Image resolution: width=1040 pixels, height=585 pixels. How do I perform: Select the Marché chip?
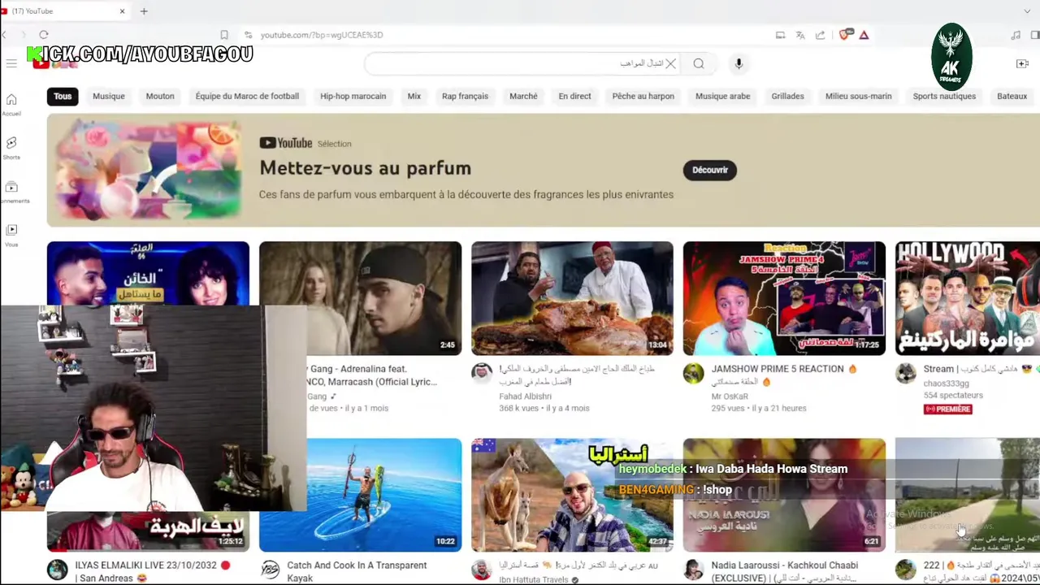point(523,96)
